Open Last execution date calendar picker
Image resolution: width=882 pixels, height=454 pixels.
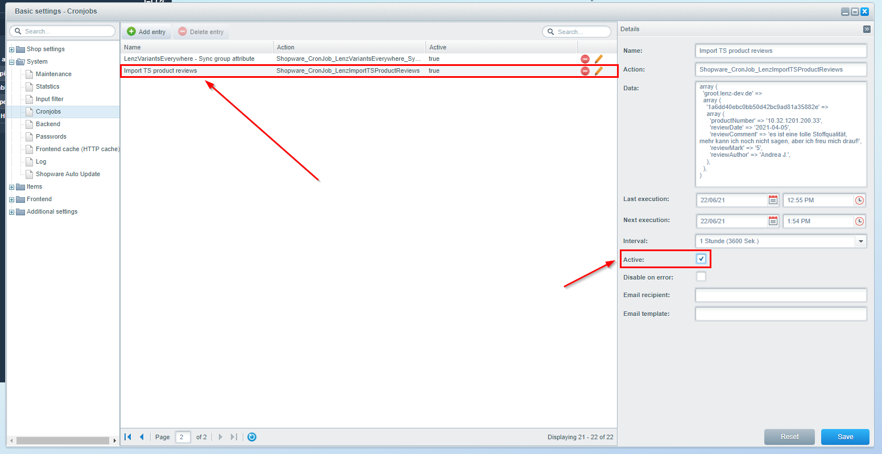(773, 200)
